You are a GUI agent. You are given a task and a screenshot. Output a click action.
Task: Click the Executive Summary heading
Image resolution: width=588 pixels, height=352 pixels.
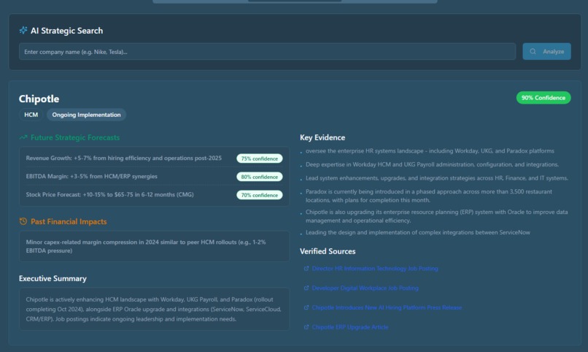tap(53, 278)
